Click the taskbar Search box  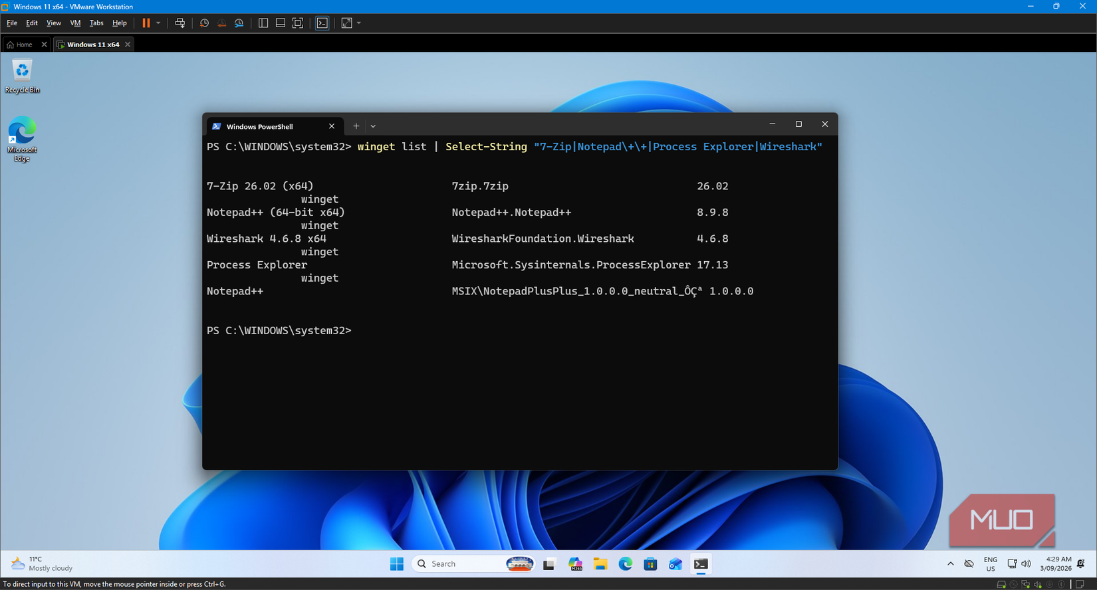point(474,564)
